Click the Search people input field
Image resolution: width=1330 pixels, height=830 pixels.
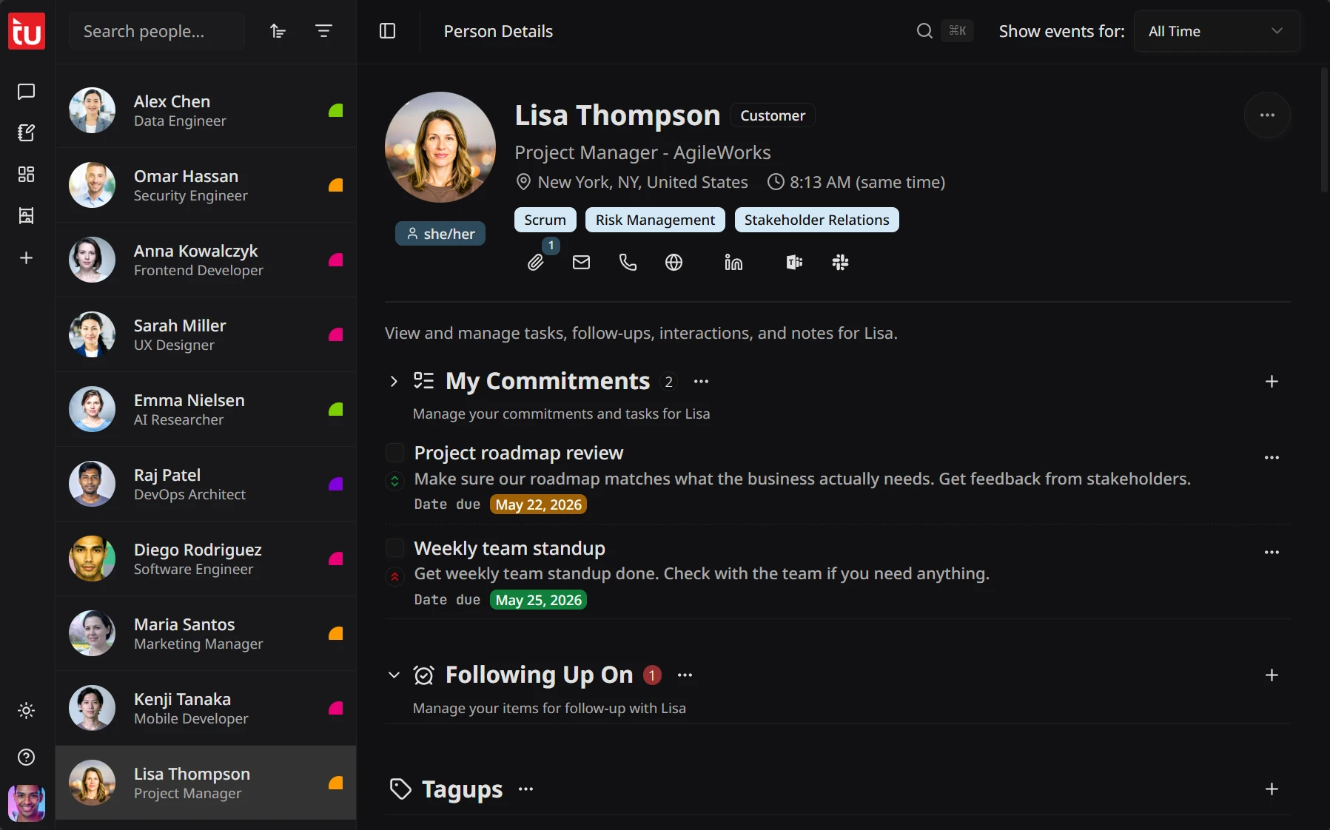tap(156, 31)
